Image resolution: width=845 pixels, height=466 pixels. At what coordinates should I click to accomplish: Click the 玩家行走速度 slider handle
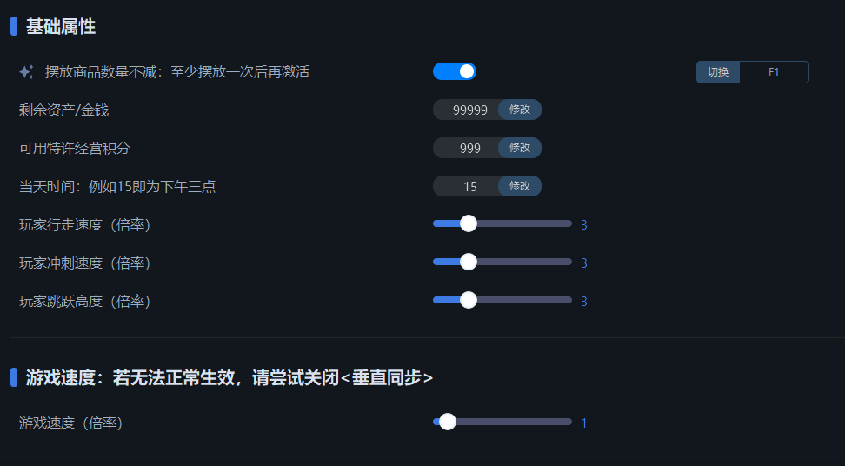[x=469, y=223]
